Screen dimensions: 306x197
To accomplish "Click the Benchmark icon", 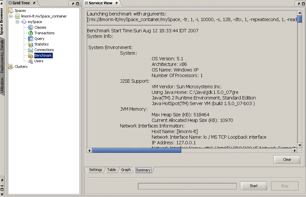I will [31, 55].
